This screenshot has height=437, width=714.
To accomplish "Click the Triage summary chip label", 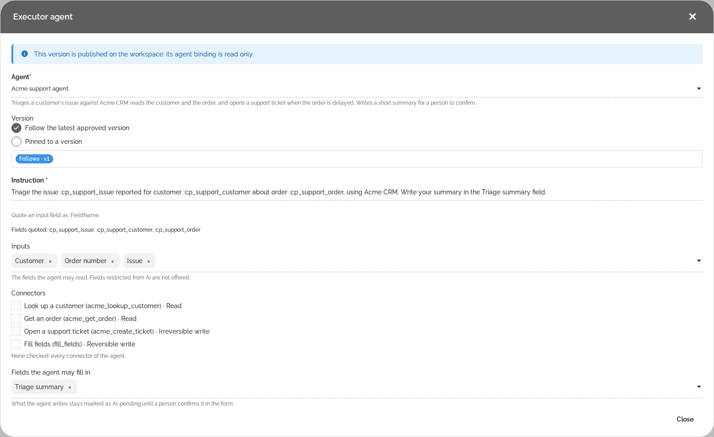I will (39, 387).
